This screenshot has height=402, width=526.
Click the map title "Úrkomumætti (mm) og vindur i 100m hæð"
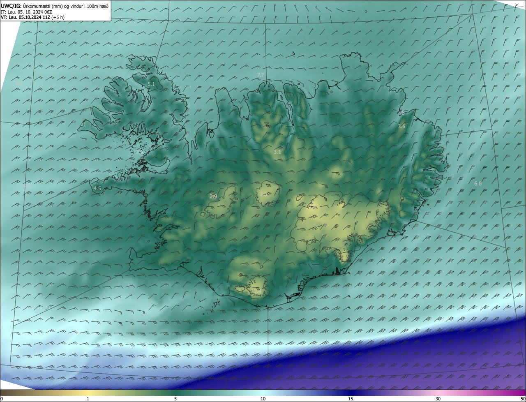(x=66, y=6)
